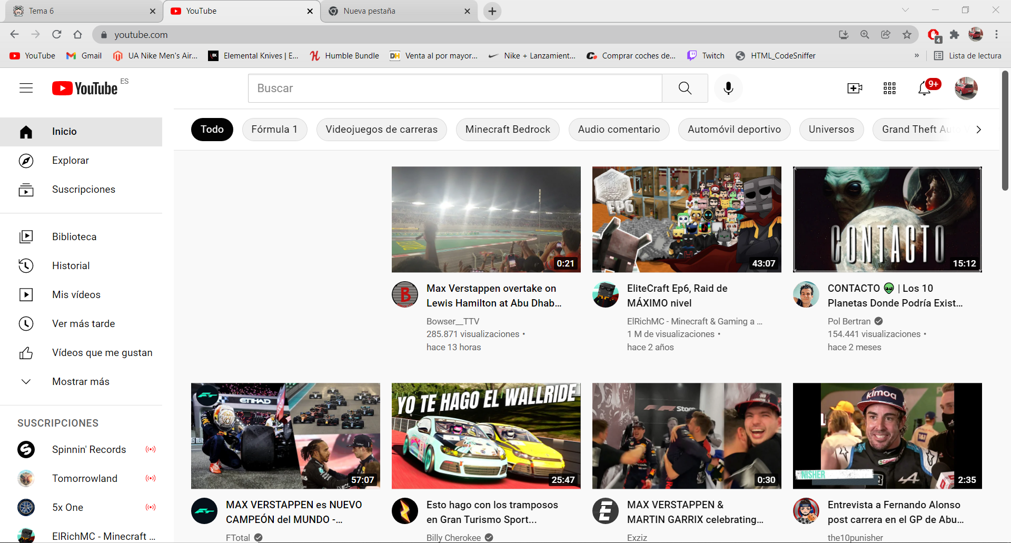Open the Create video camera icon
This screenshot has width=1011, height=543.
coord(855,88)
